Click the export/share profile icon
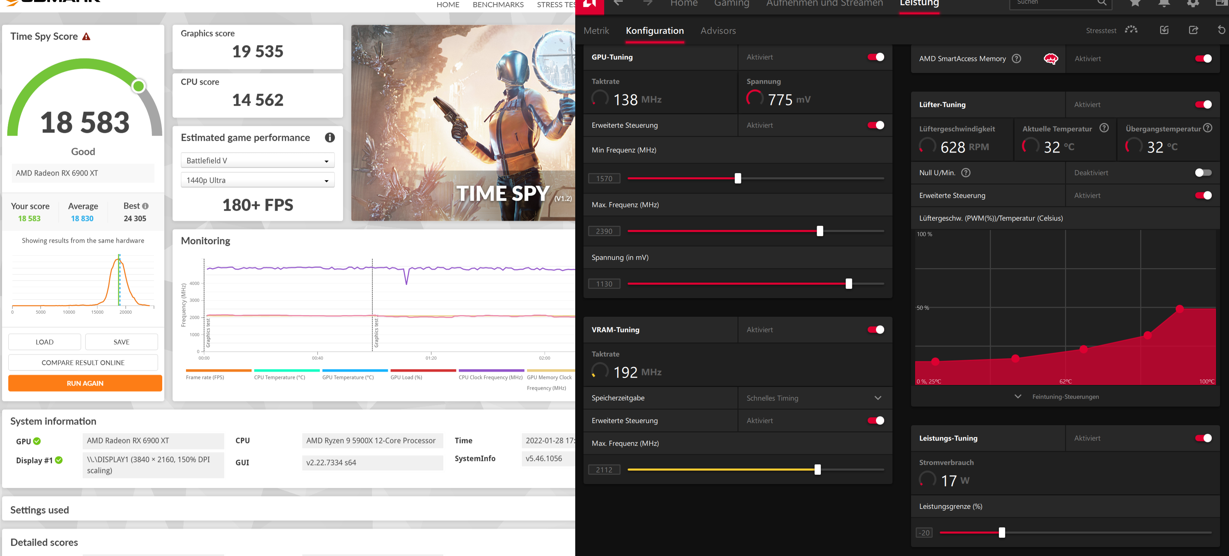1229x556 pixels. tap(1193, 30)
